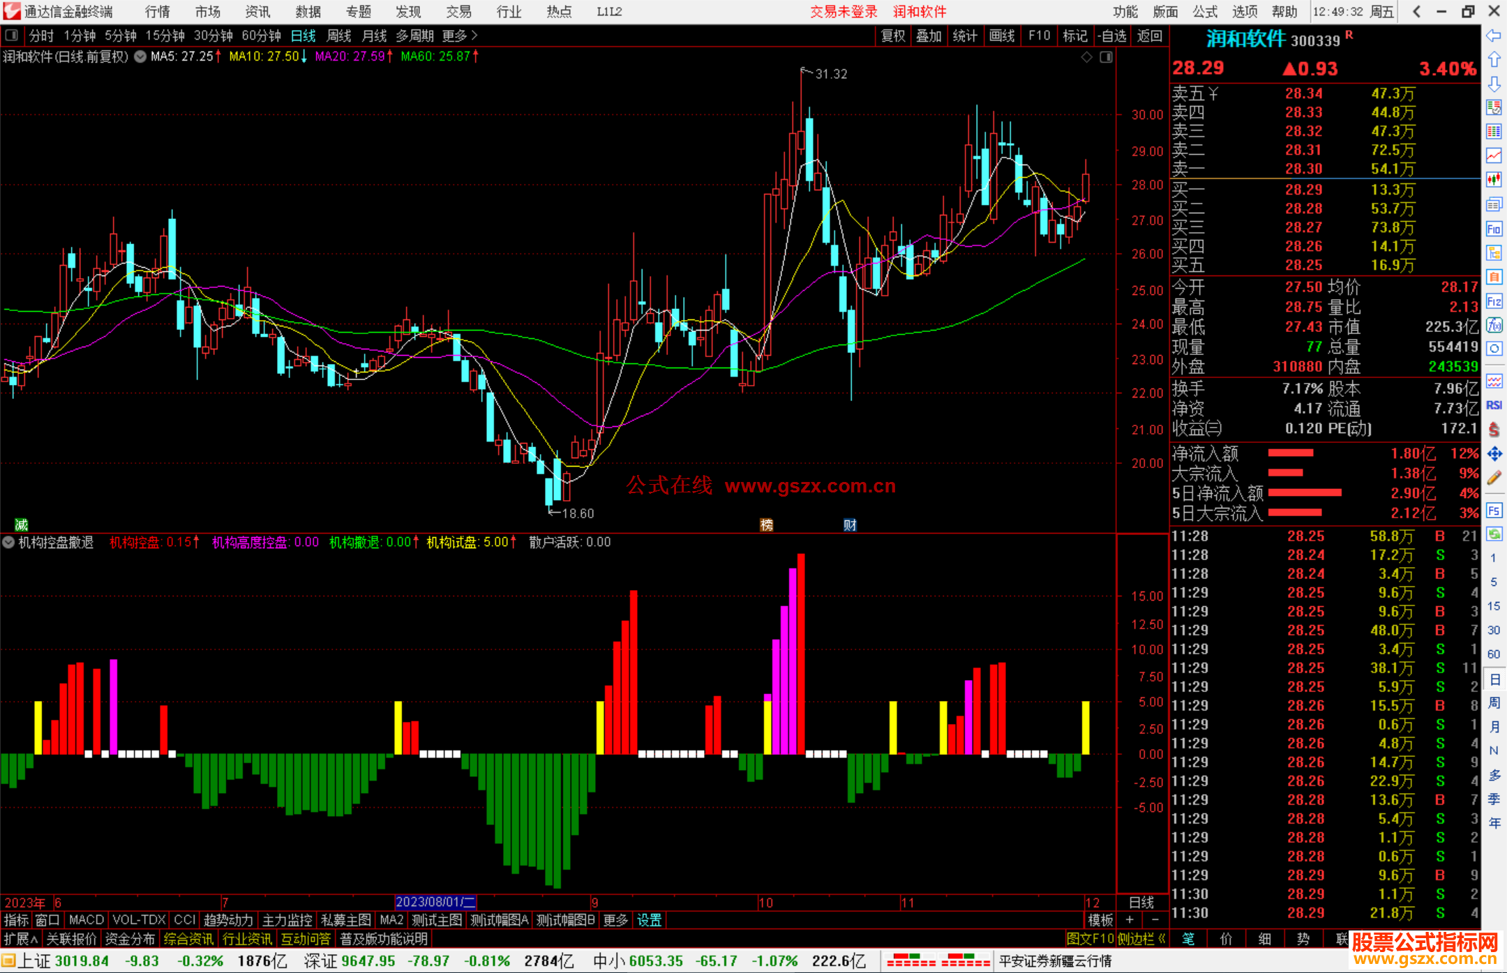Click the four-way move arrows icon

(1494, 454)
